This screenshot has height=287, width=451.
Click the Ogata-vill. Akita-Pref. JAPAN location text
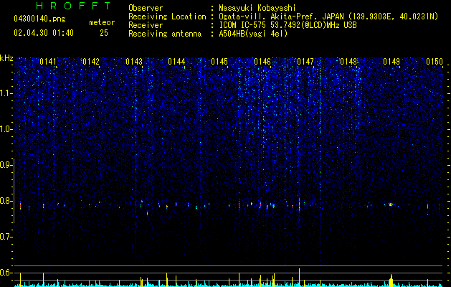tap(281, 17)
